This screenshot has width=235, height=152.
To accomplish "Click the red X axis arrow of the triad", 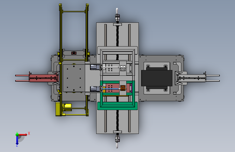I will (x=23, y=135).
